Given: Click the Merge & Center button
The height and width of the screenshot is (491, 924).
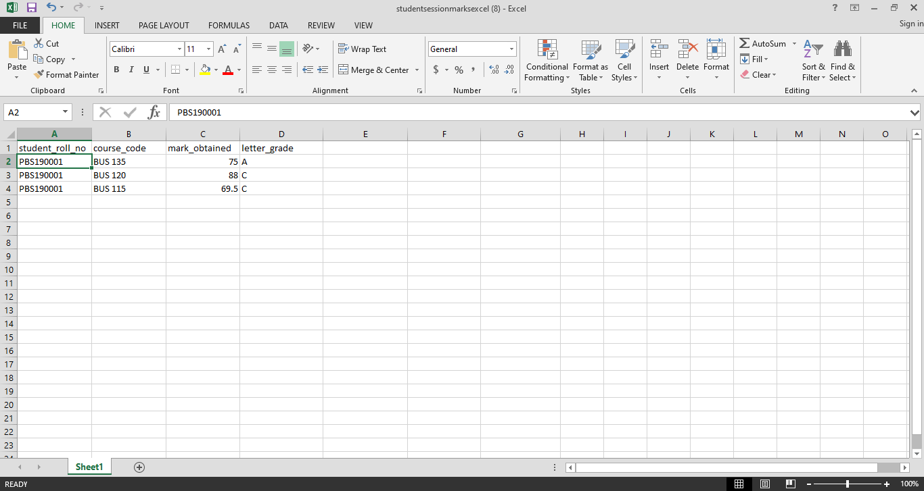Looking at the screenshot, I should coord(373,70).
